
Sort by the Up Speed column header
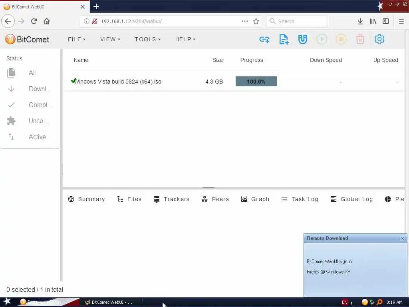click(385, 60)
